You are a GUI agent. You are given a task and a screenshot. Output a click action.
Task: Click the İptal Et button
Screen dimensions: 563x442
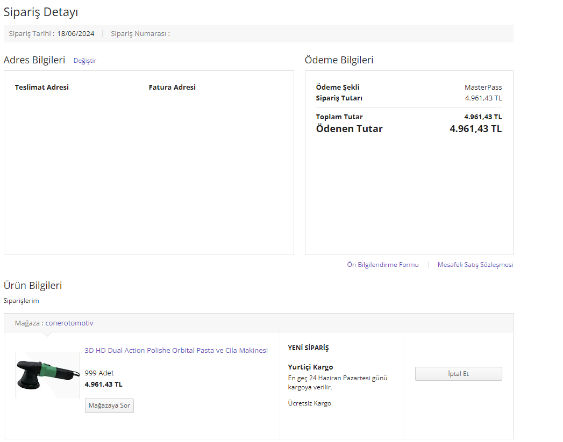tap(459, 374)
